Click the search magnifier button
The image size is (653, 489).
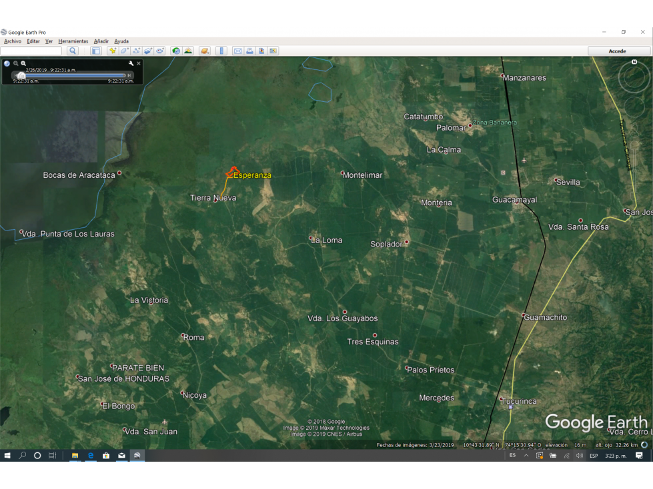(73, 51)
